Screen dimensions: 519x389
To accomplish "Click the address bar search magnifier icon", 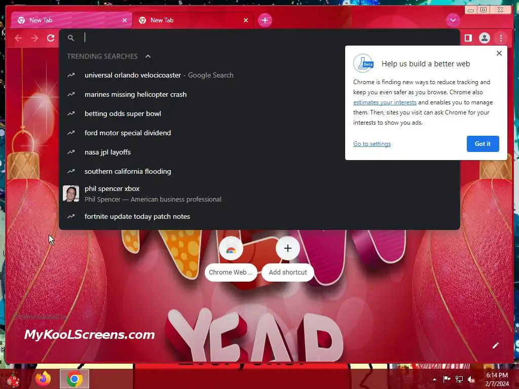I will point(71,38).
